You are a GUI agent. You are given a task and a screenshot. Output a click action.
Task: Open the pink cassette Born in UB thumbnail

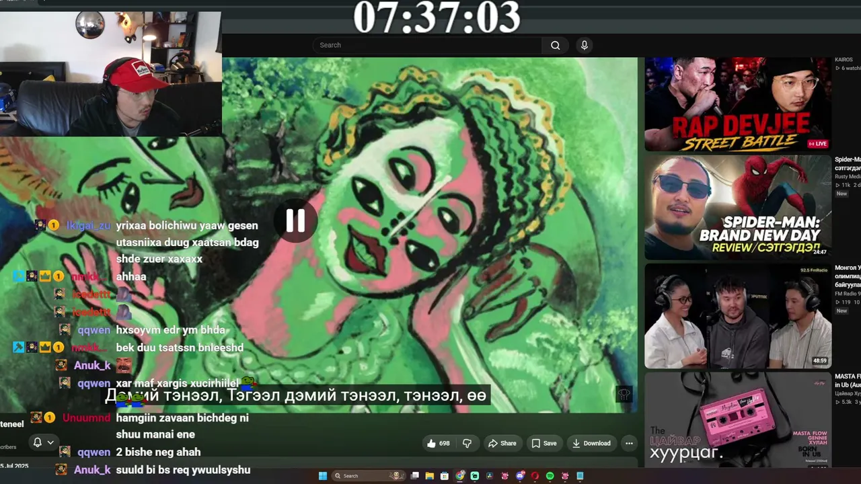click(738, 419)
